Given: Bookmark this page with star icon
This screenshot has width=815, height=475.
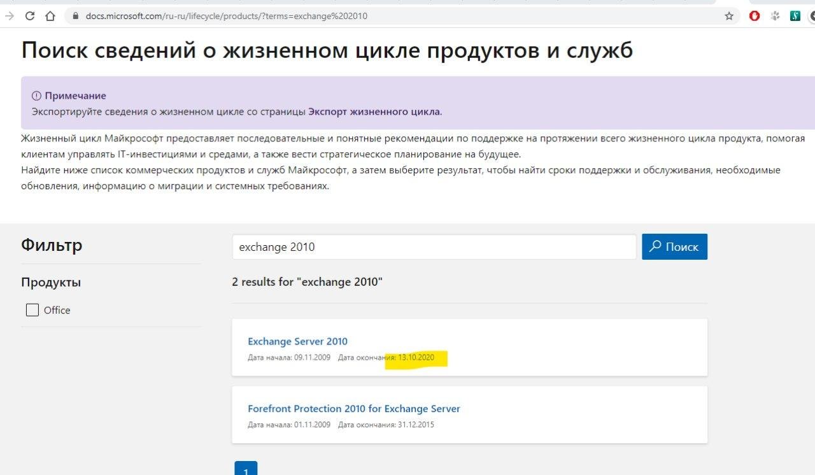Looking at the screenshot, I should click(x=729, y=16).
